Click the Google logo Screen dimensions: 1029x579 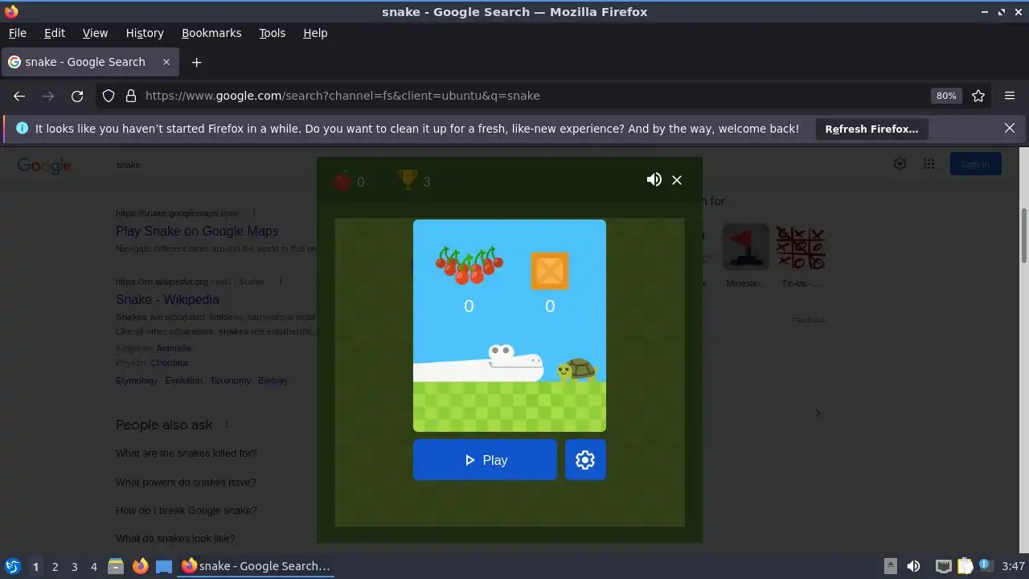pos(44,166)
